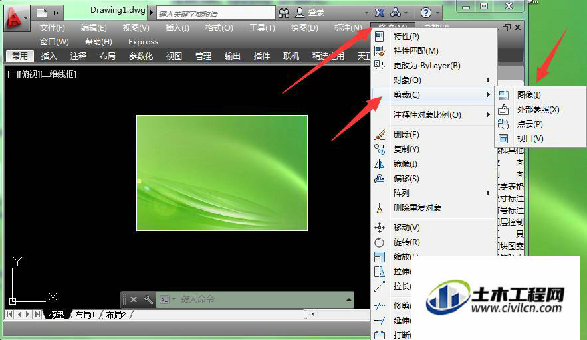This screenshot has height=340, width=587.
Task: Switch to the 联机 ribbon tab
Action: [291, 56]
